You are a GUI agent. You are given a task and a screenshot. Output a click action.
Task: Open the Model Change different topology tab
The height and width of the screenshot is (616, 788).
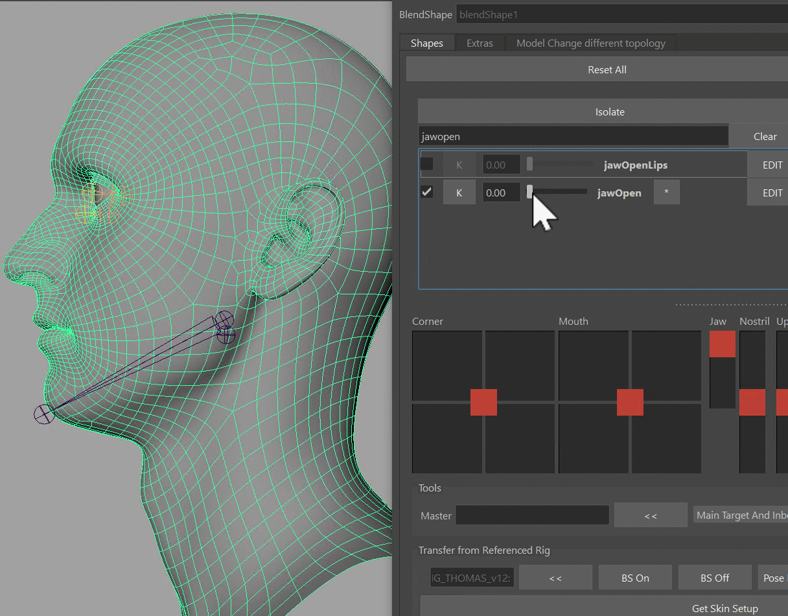(x=591, y=43)
